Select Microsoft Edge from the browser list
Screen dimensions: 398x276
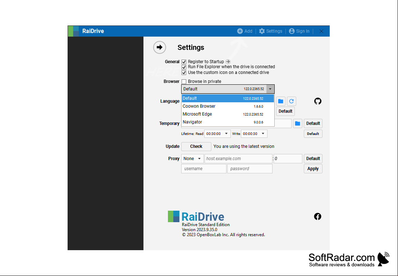tap(228, 114)
